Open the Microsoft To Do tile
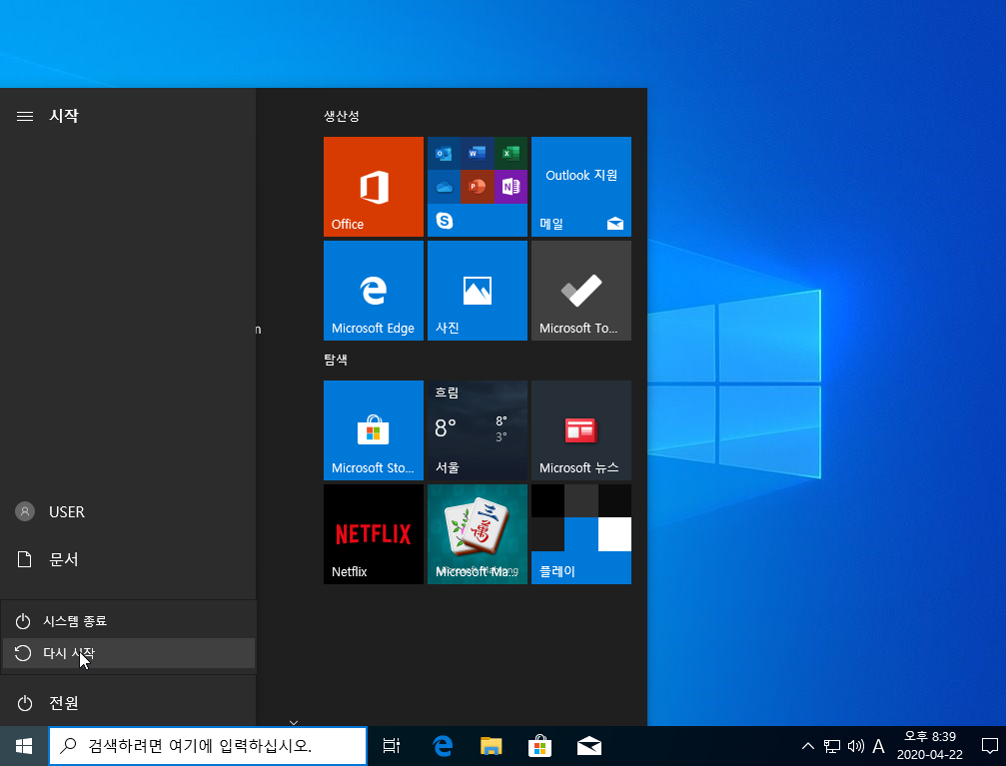The width and height of the screenshot is (1006, 766). coord(581,290)
